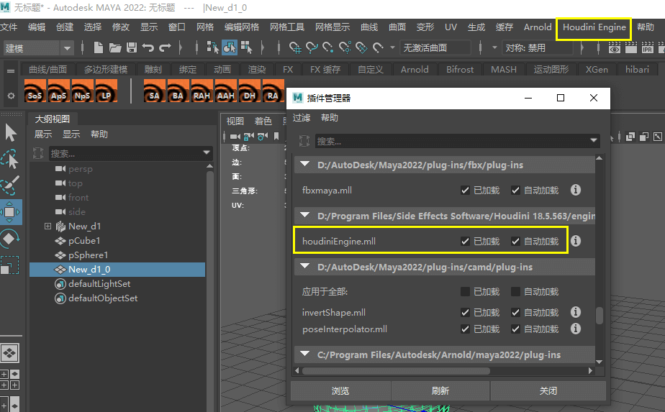
Task: Collapse the fbx plug-ins path section
Action: tap(304, 165)
